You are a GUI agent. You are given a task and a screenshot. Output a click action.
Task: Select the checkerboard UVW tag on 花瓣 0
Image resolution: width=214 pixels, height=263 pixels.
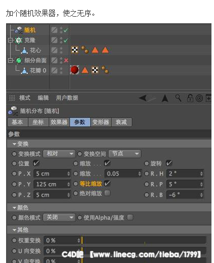(95, 70)
